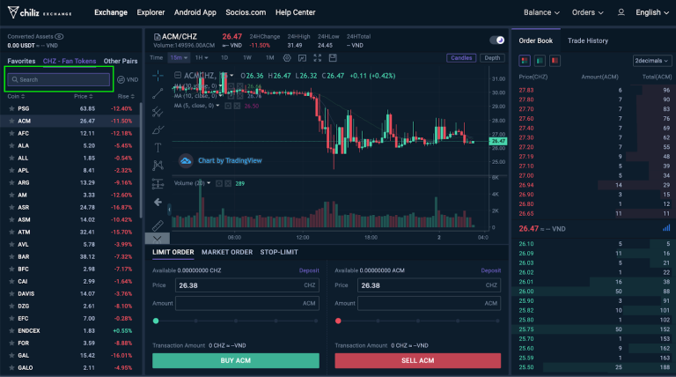Click the sell amount percentage slider handle
The height and width of the screenshot is (377, 676).
[338, 321]
